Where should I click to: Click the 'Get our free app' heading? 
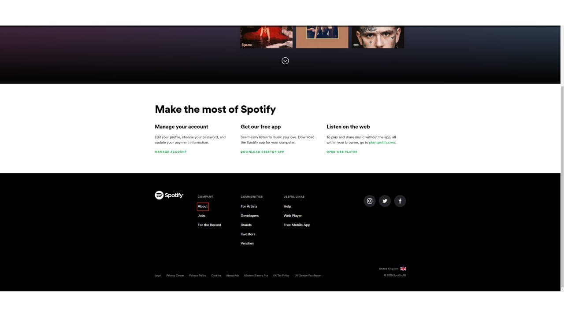tap(261, 127)
